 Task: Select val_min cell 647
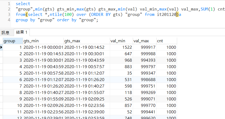click(121, 54)
